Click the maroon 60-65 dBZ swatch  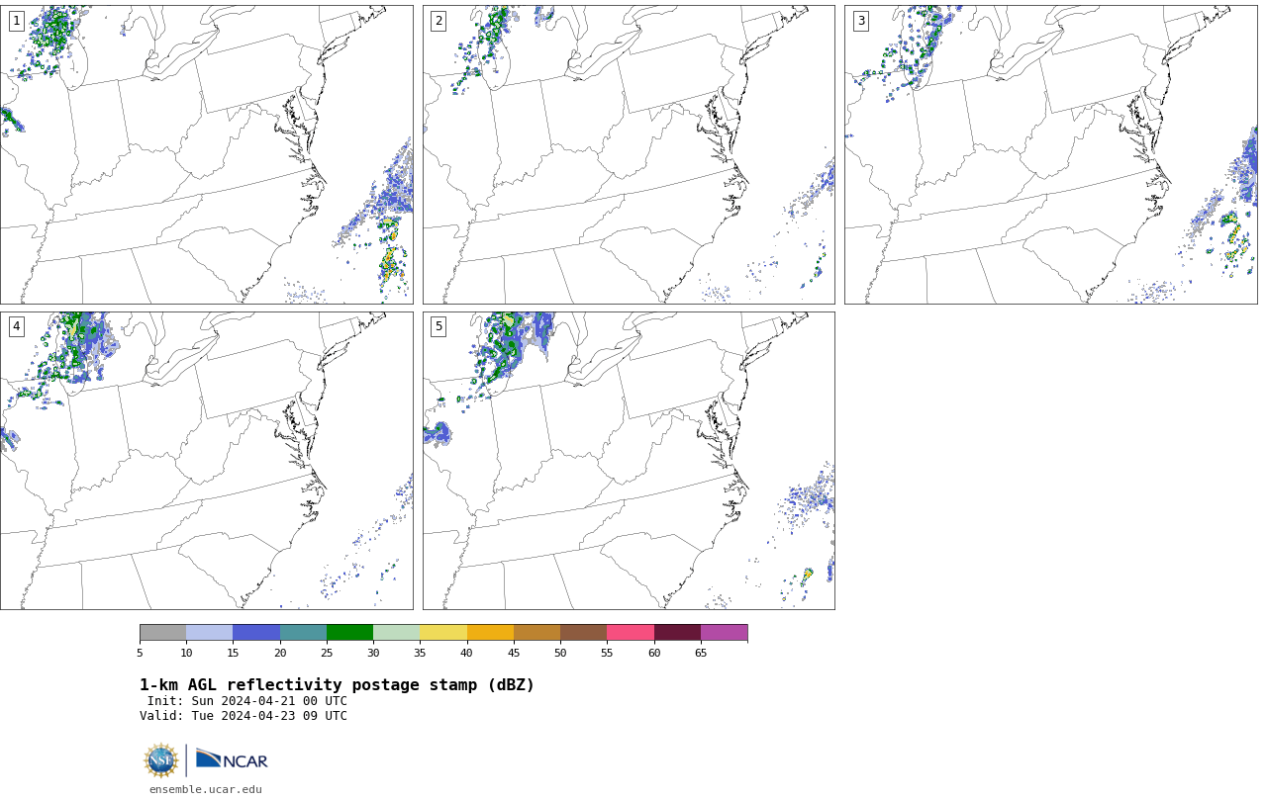(677, 633)
